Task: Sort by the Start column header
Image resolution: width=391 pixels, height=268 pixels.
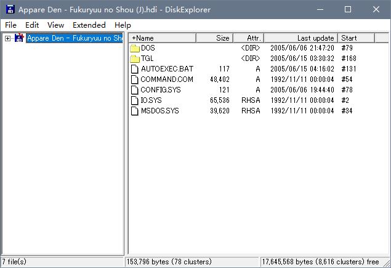Action: (x=356, y=38)
